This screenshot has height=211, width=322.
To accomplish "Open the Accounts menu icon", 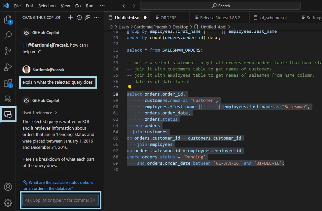I will 8,187.
